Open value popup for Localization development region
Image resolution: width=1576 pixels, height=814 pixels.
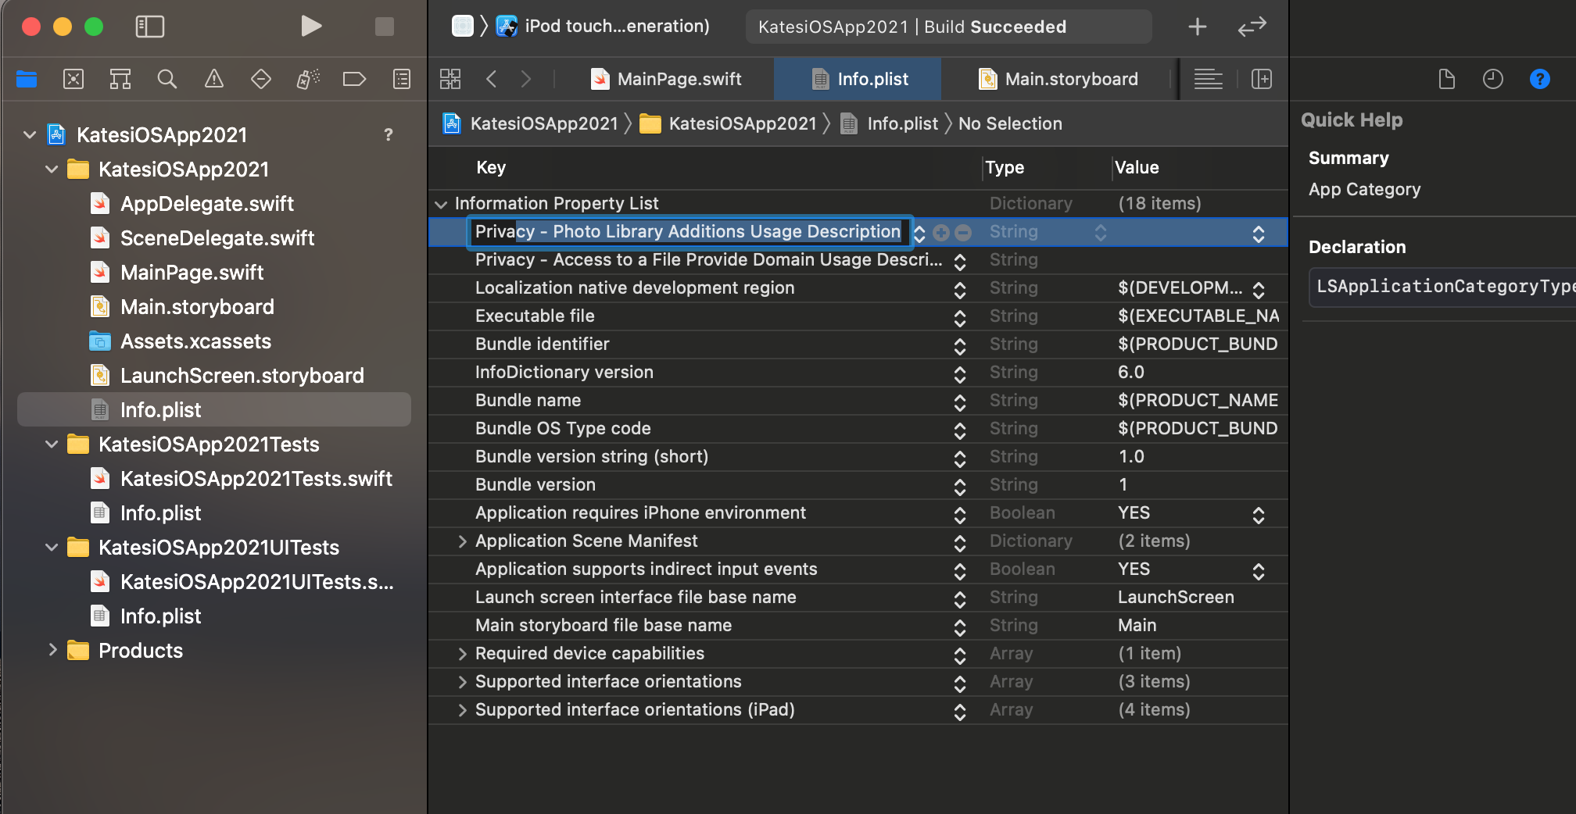point(1259,290)
